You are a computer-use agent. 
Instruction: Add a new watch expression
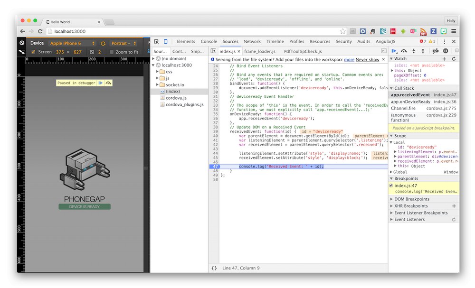[x=445, y=59]
